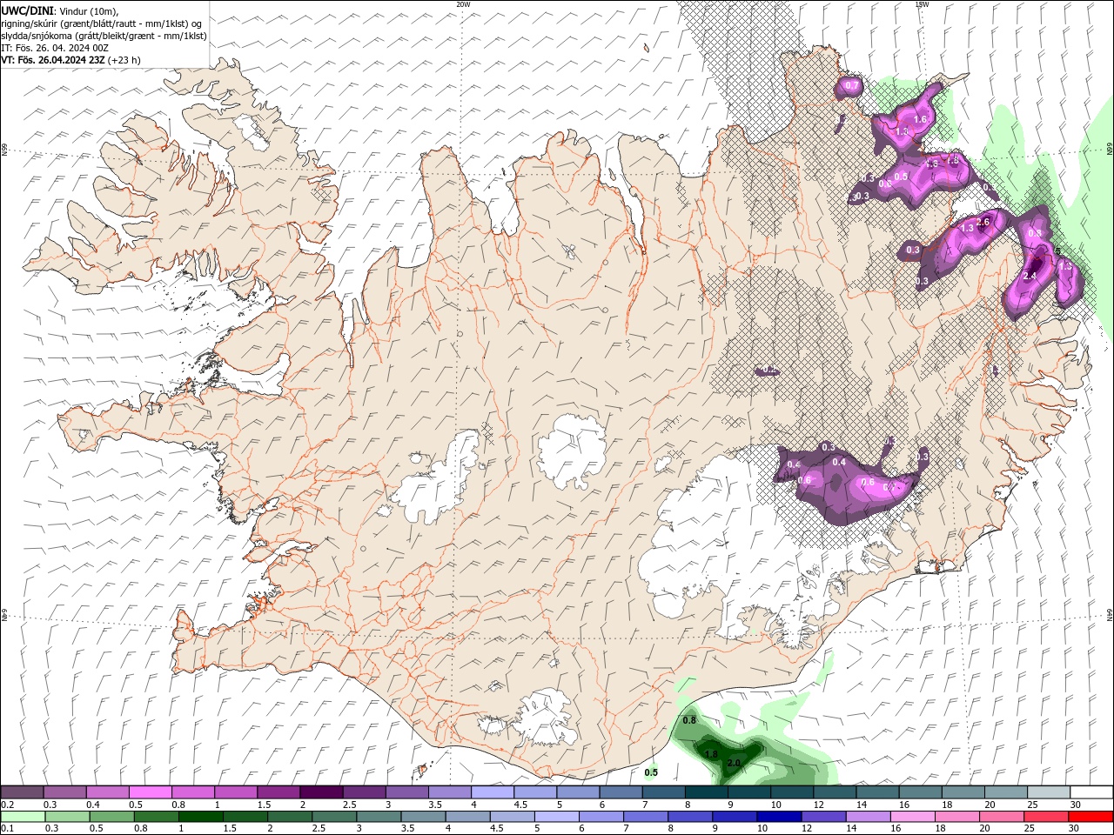The height and width of the screenshot is (835, 1114).
Task: Click lower scale pale green swatch between 0.1 and 0.3
Action: 22,817
